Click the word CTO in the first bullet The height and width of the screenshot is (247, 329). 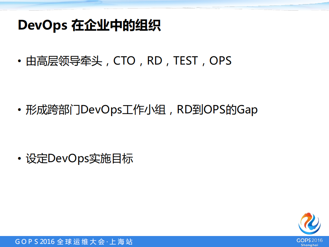[125, 61]
